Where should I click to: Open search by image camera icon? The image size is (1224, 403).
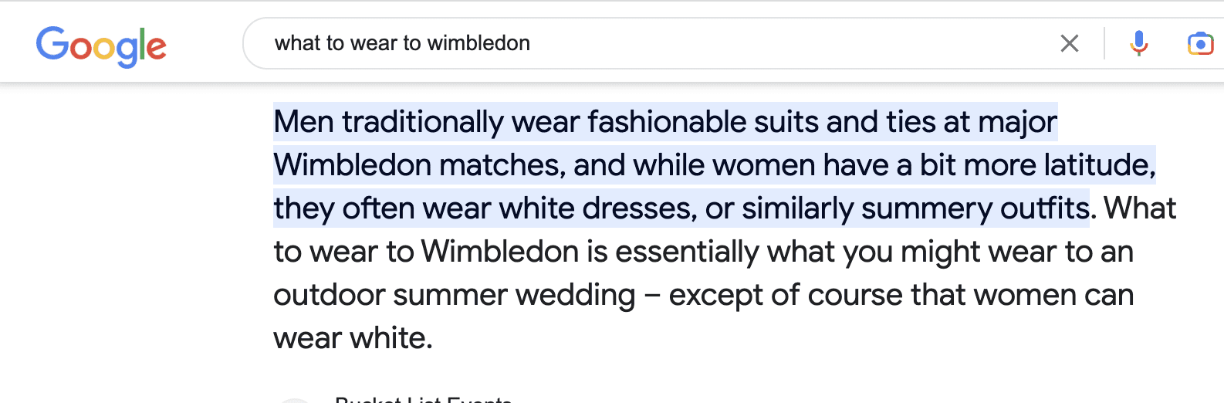point(1199,43)
